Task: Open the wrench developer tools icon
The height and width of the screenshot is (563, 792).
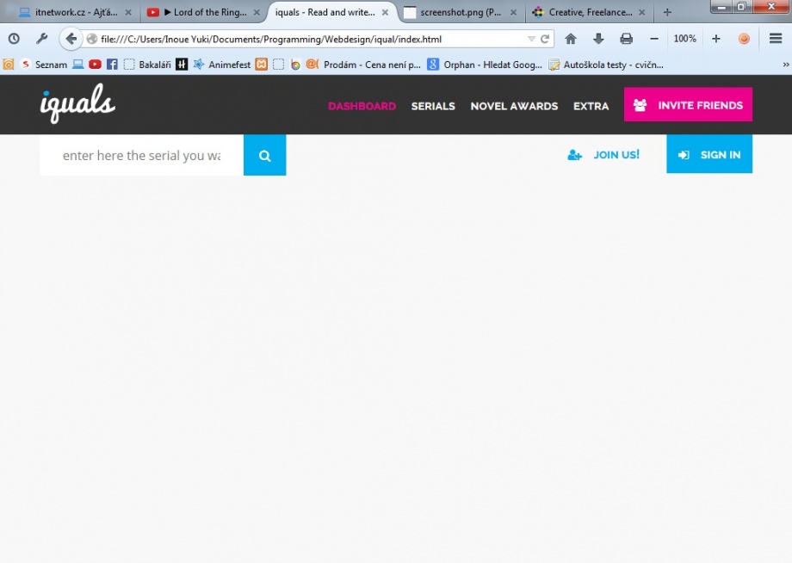Action: coord(42,39)
